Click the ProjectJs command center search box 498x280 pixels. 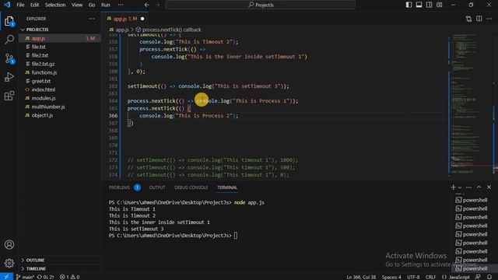click(260, 5)
